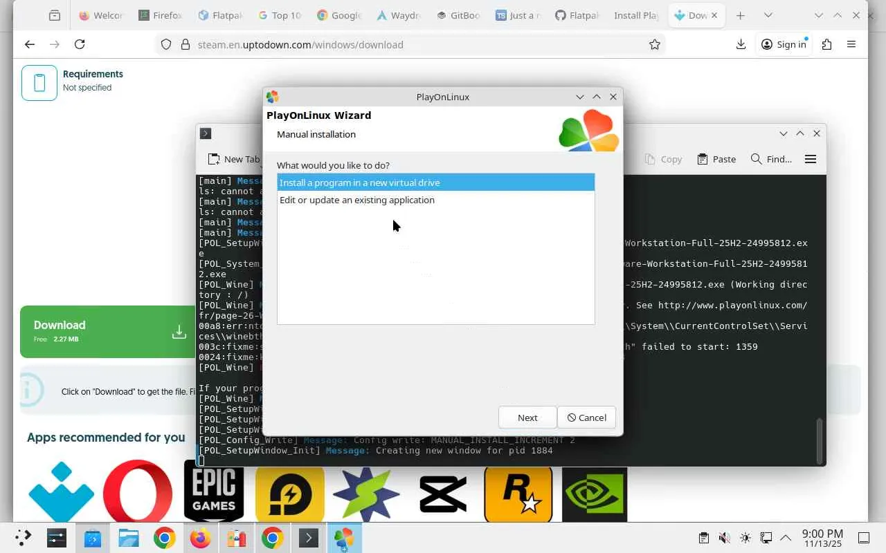Go back to the previous page in Firefox

click(x=29, y=44)
